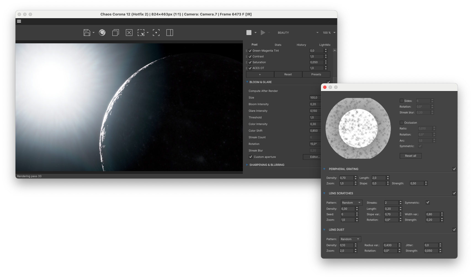Switch to the Post tab

coord(254,44)
